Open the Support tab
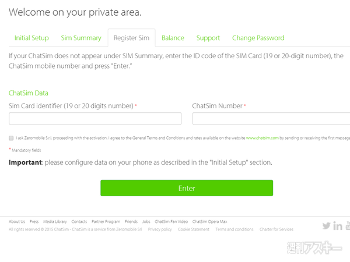 [x=208, y=38]
